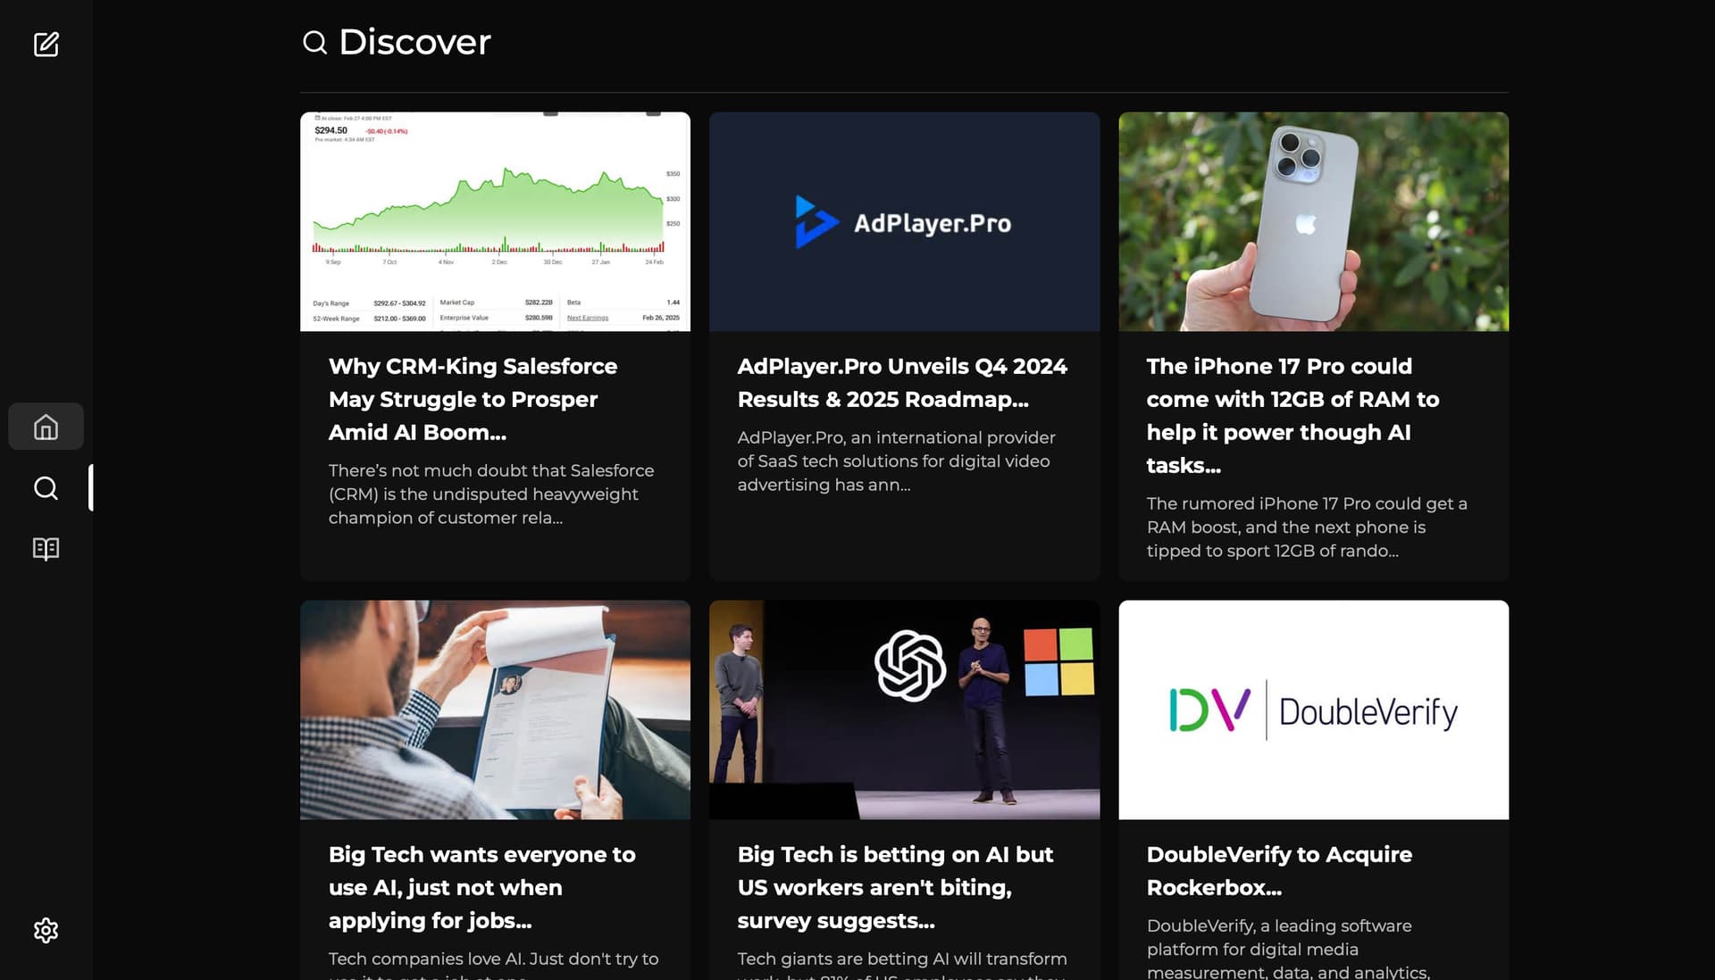Image resolution: width=1715 pixels, height=980 pixels.
Task: Open 'AdPlayer.Pro Unveils Q4 2024 Results' headline
Action: pyautogui.click(x=902, y=383)
